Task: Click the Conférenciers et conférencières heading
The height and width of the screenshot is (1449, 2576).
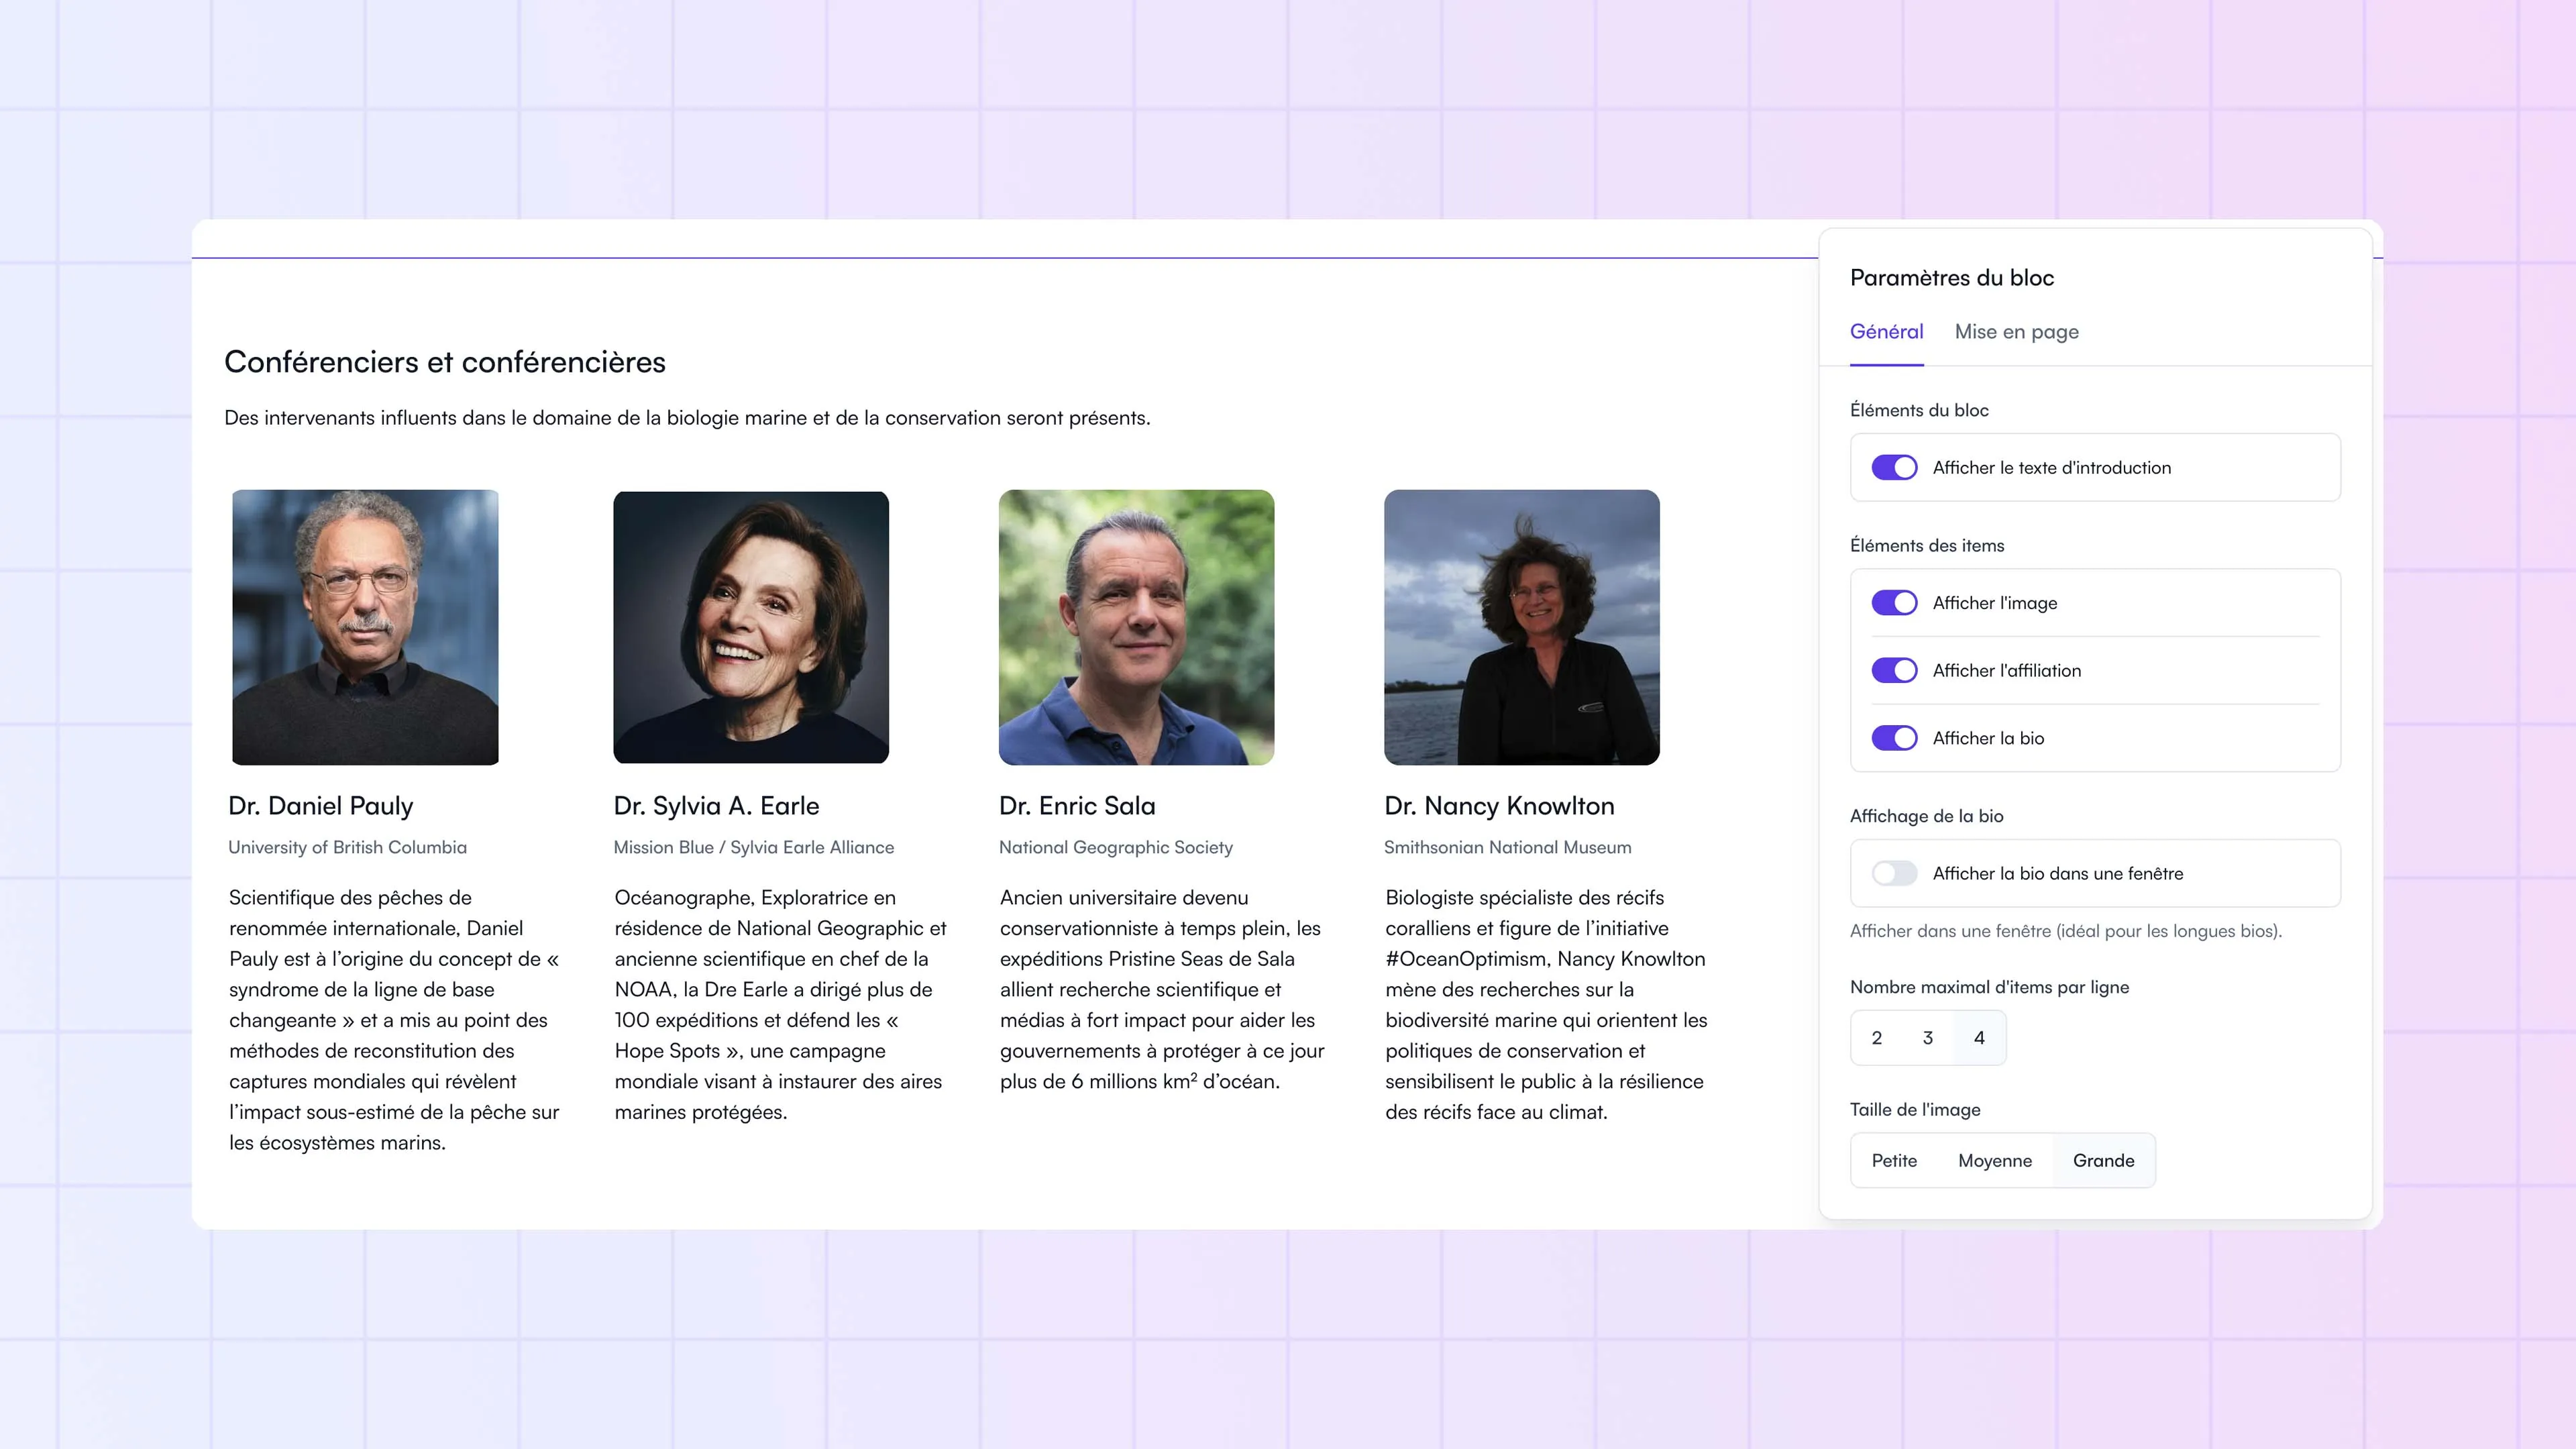Action: coord(445,362)
